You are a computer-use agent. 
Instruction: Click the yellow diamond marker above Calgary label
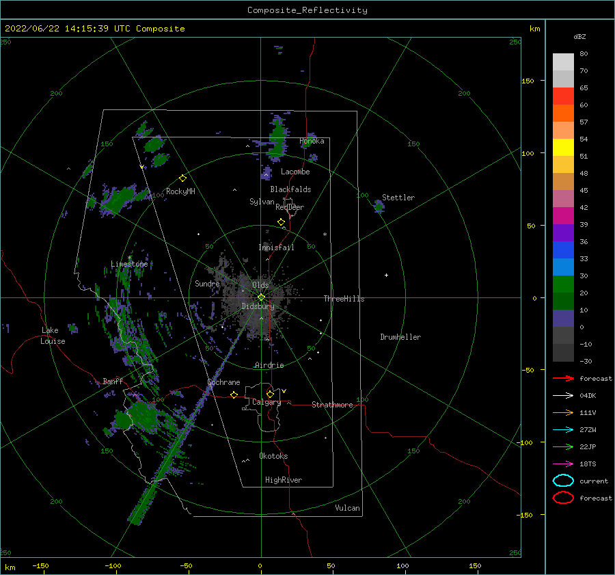coord(270,394)
